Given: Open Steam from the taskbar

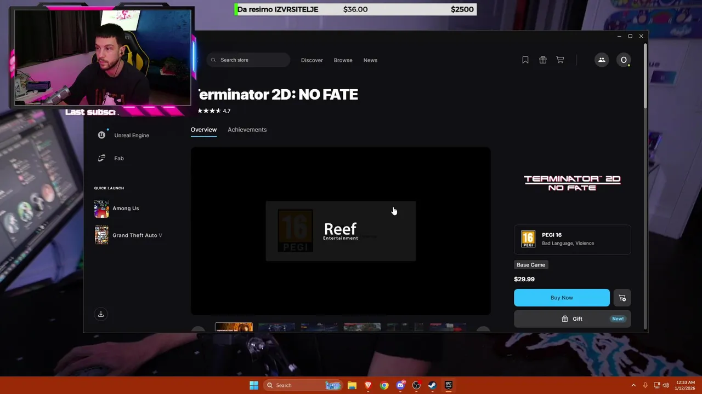Looking at the screenshot, I should click(432, 385).
